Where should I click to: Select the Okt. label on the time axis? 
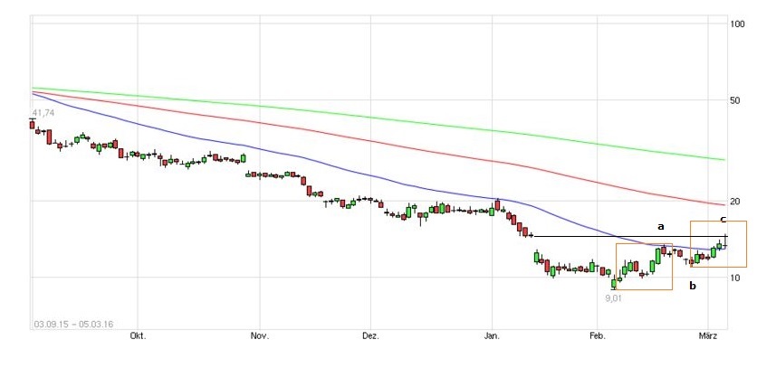[x=139, y=335]
